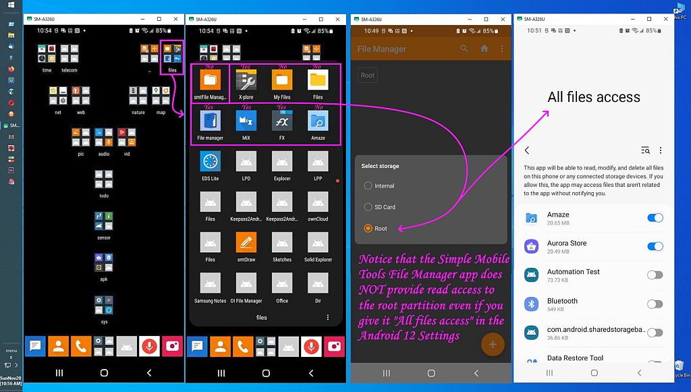
Task: Click the Root breadcrumb in File Manager
Action: 368,76
